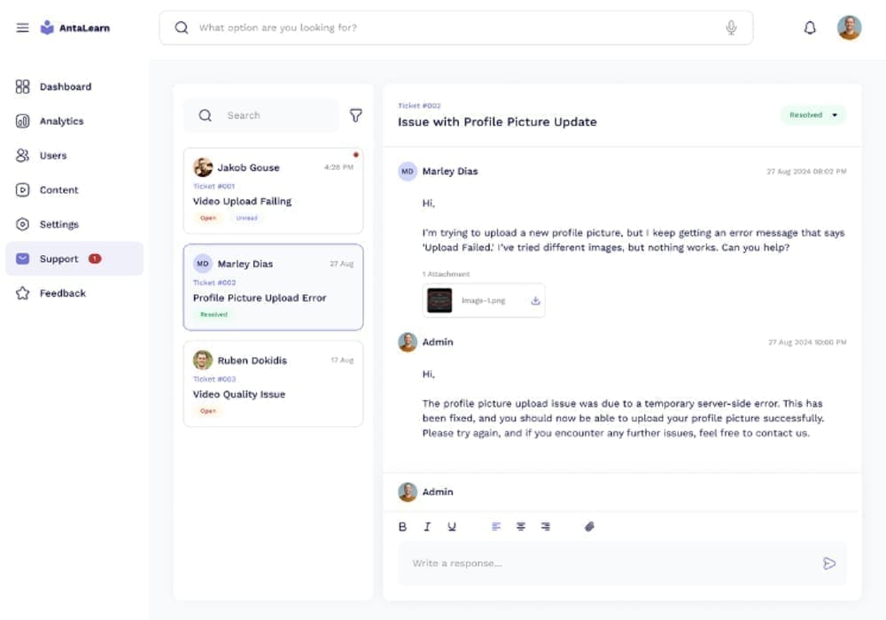Open the Resolved status dropdown
This screenshot has height=620, width=886.
pyautogui.click(x=813, y=115)
